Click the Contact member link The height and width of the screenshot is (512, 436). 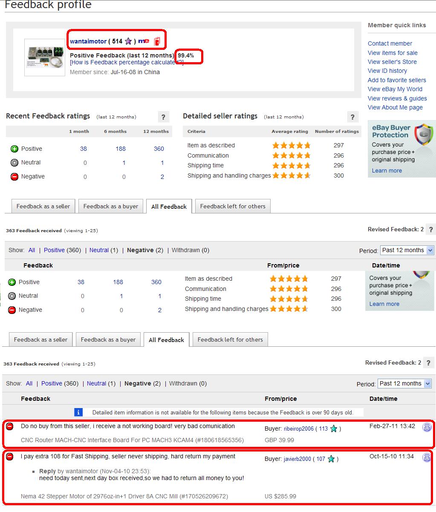tap(390, 43)
